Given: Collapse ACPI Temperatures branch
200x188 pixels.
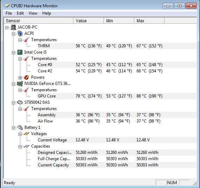Looking at the screenshot, I should (20, 40).
